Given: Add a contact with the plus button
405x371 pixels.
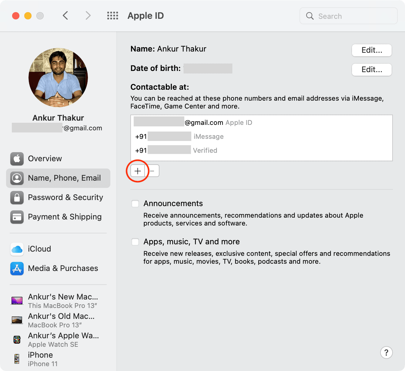Looking at the screenshot, I should coord(138,171).
